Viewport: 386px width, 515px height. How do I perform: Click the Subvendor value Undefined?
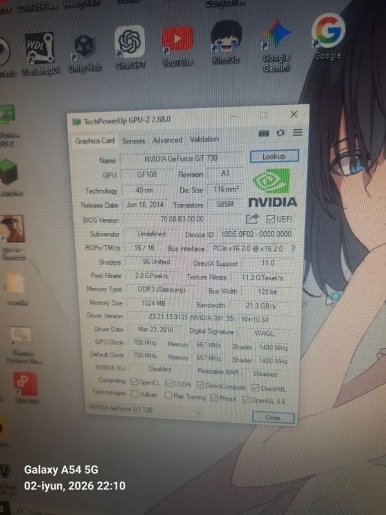tap(152, 234)
